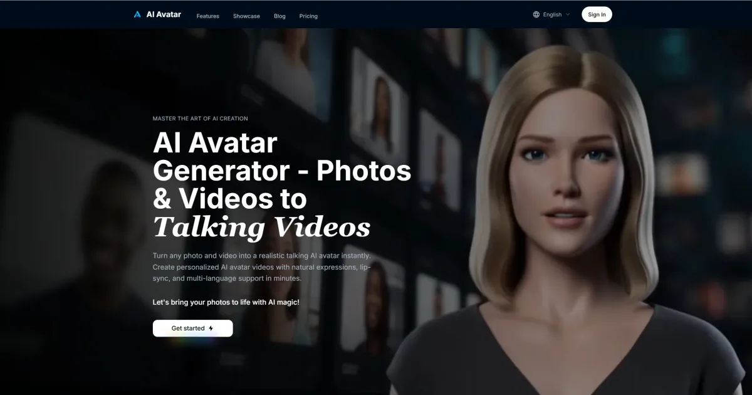The image size is (752, 395).
Task: Start creating with the Get started call-to-action
Action: 192,328
